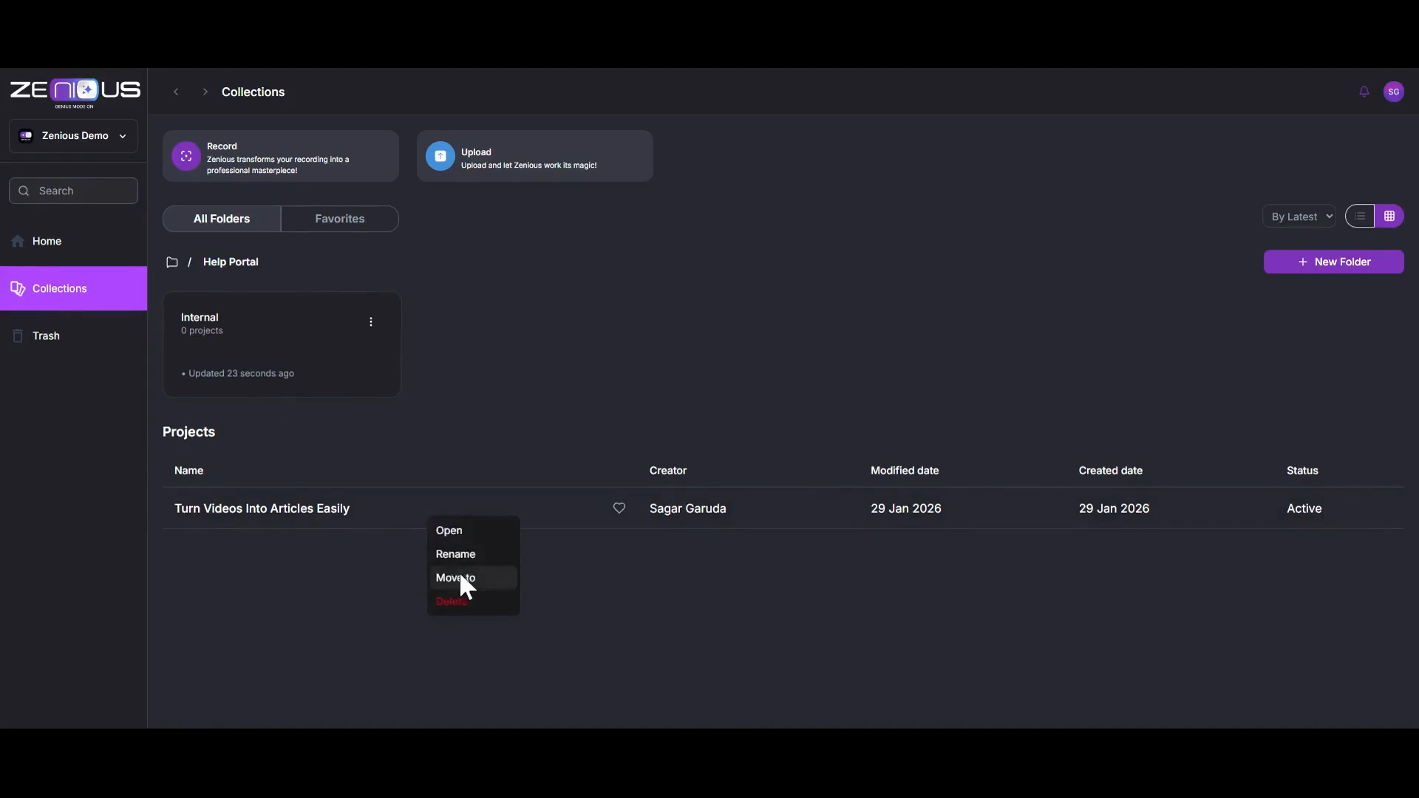Screen dimensions: 1419x798
Task: Click the SG avatar gradient swatch
Action: 1395,92
